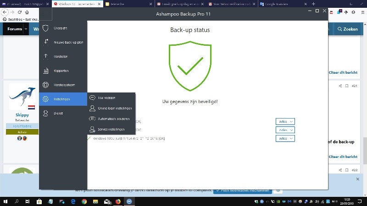Click the lower Citeer dit bericht link
The width and height of the screenshot is (367, 206).
(343, 157)
